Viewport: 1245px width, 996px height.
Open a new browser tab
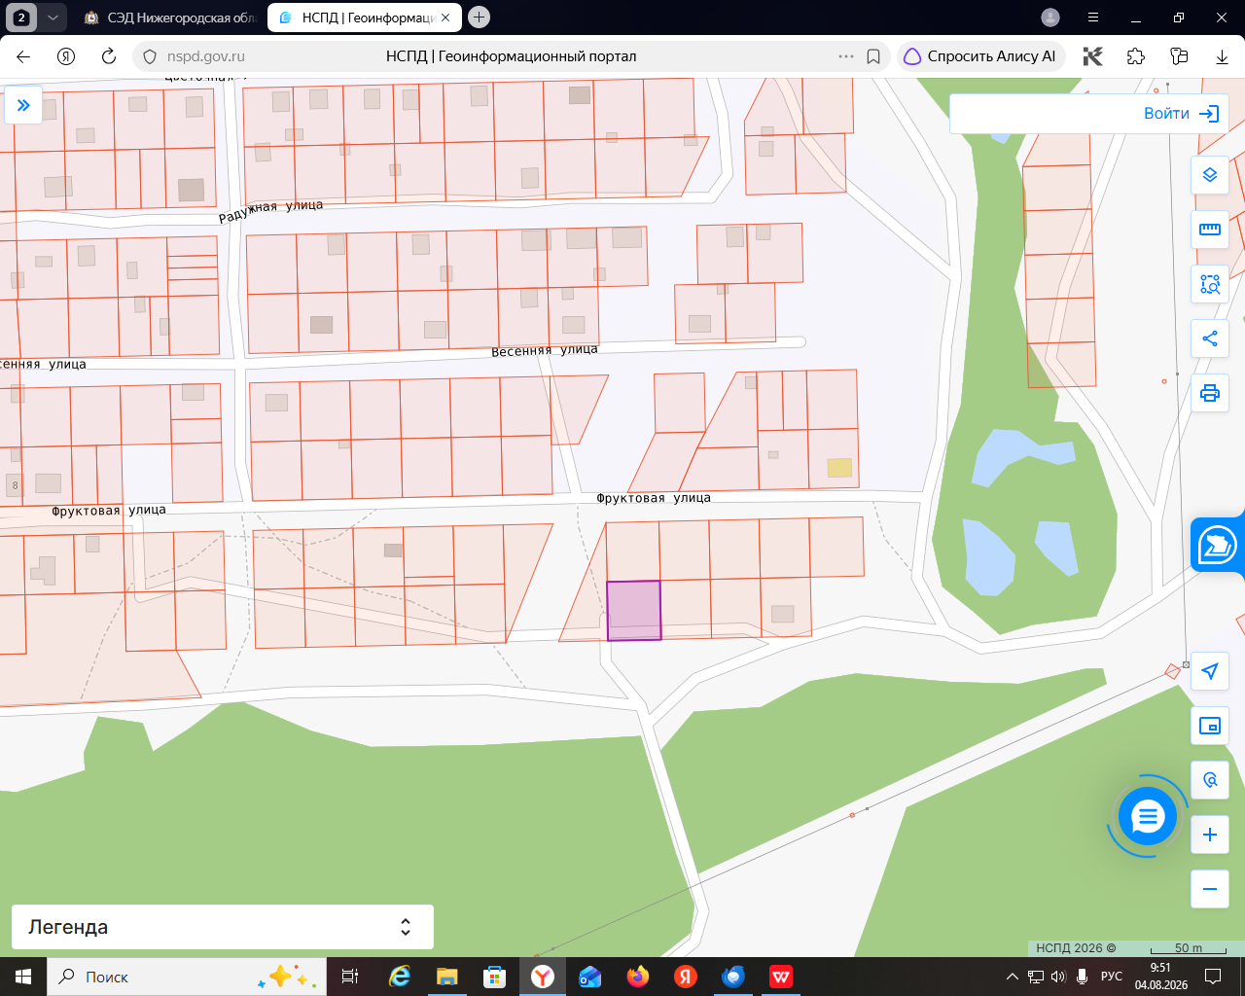tap(479, 18)
